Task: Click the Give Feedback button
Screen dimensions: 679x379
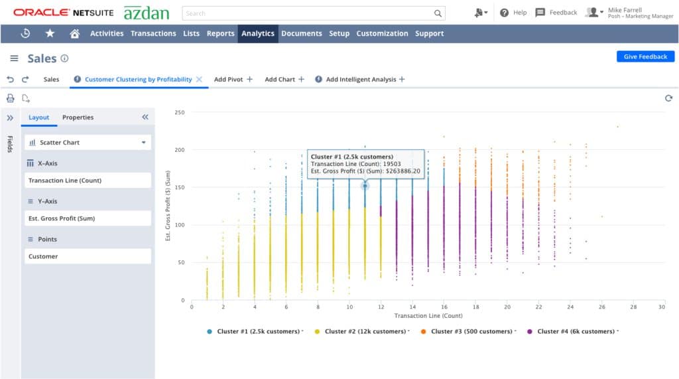Action: [x=645, y=56]
